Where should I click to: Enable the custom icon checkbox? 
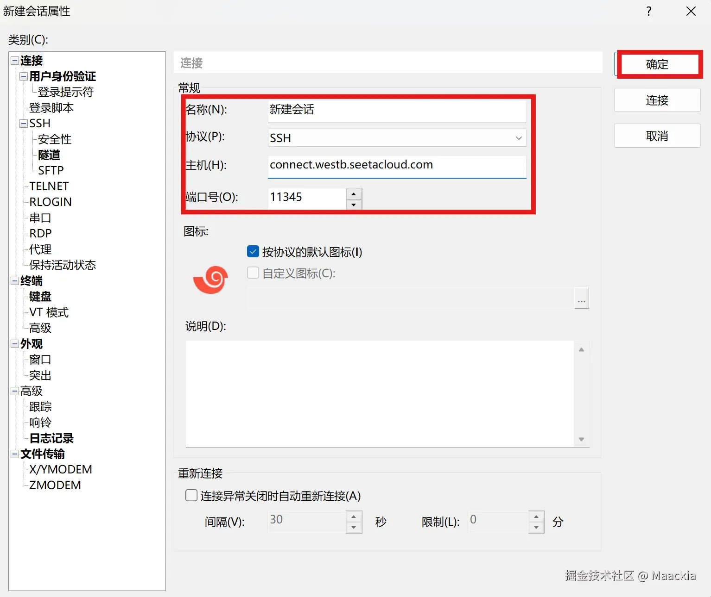click(253, 273)
